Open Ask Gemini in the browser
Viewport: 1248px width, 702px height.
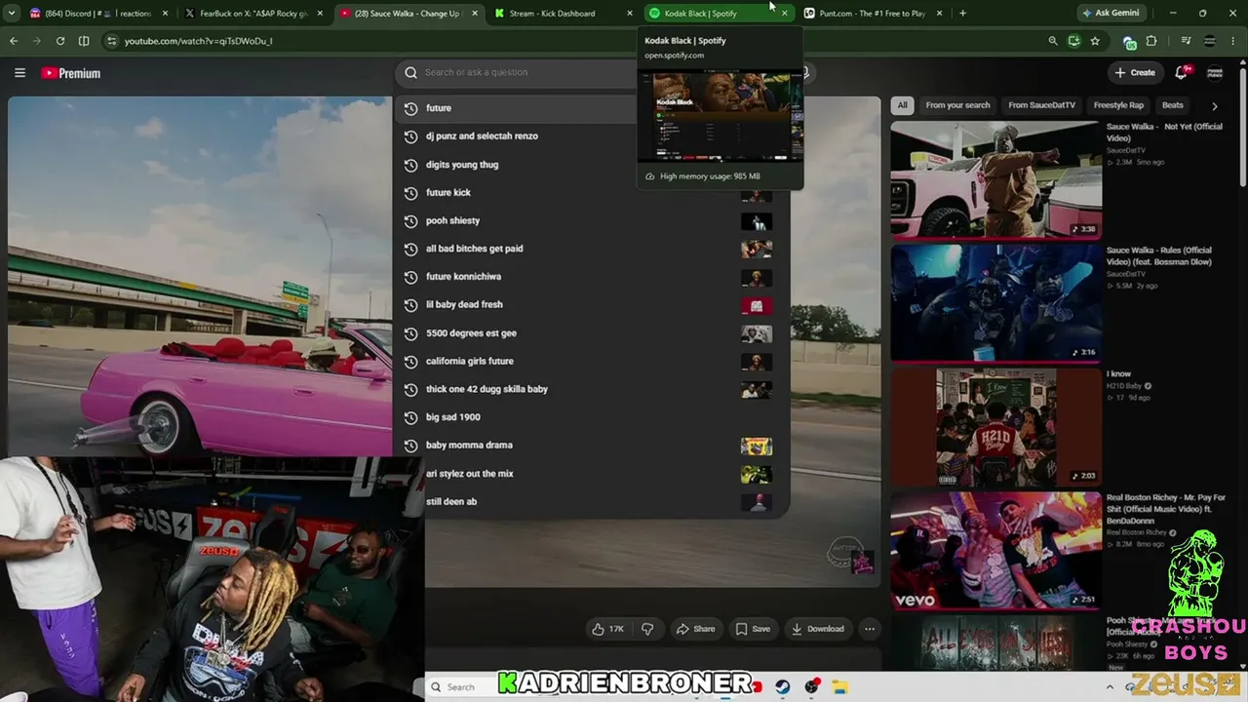pos(1110,14)
